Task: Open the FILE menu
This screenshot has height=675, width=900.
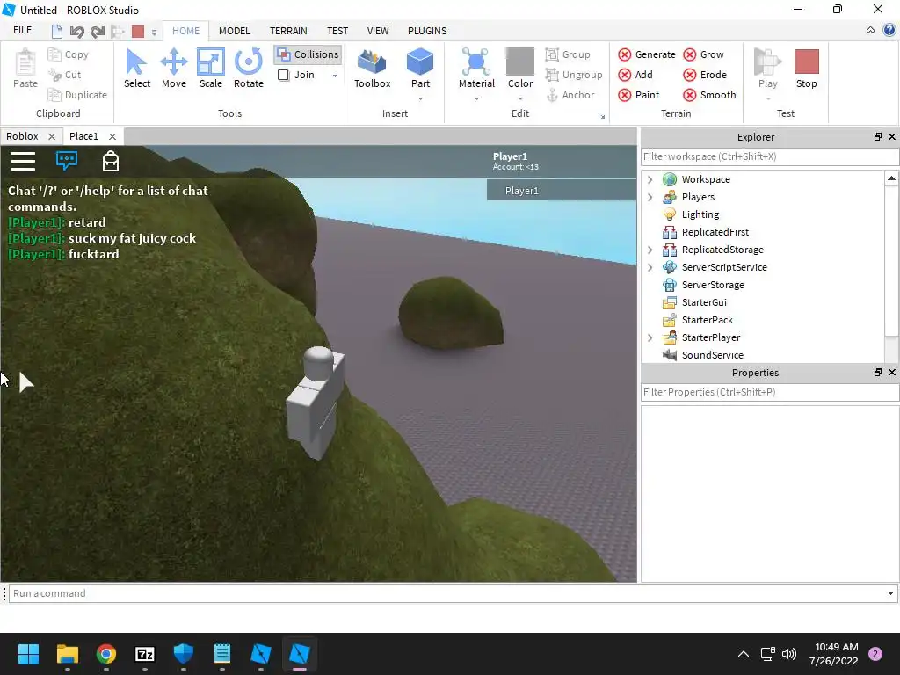Action: (23, 31)
